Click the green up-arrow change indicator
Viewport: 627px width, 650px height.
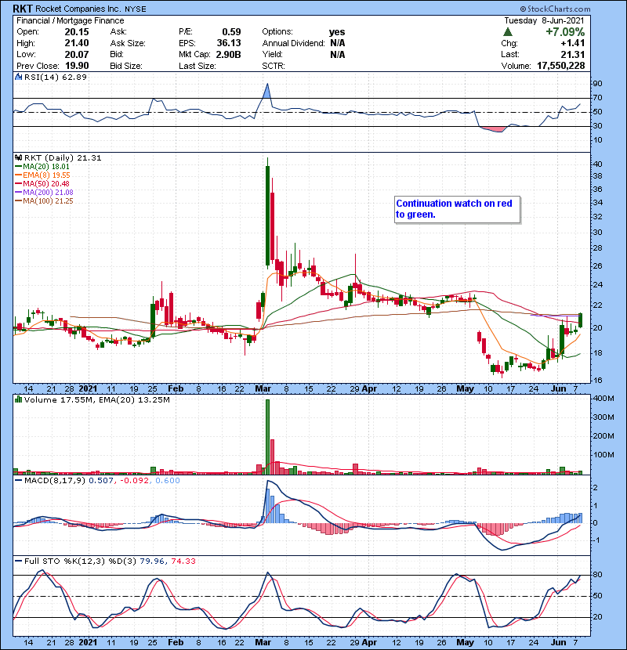(x=508, y=32)
